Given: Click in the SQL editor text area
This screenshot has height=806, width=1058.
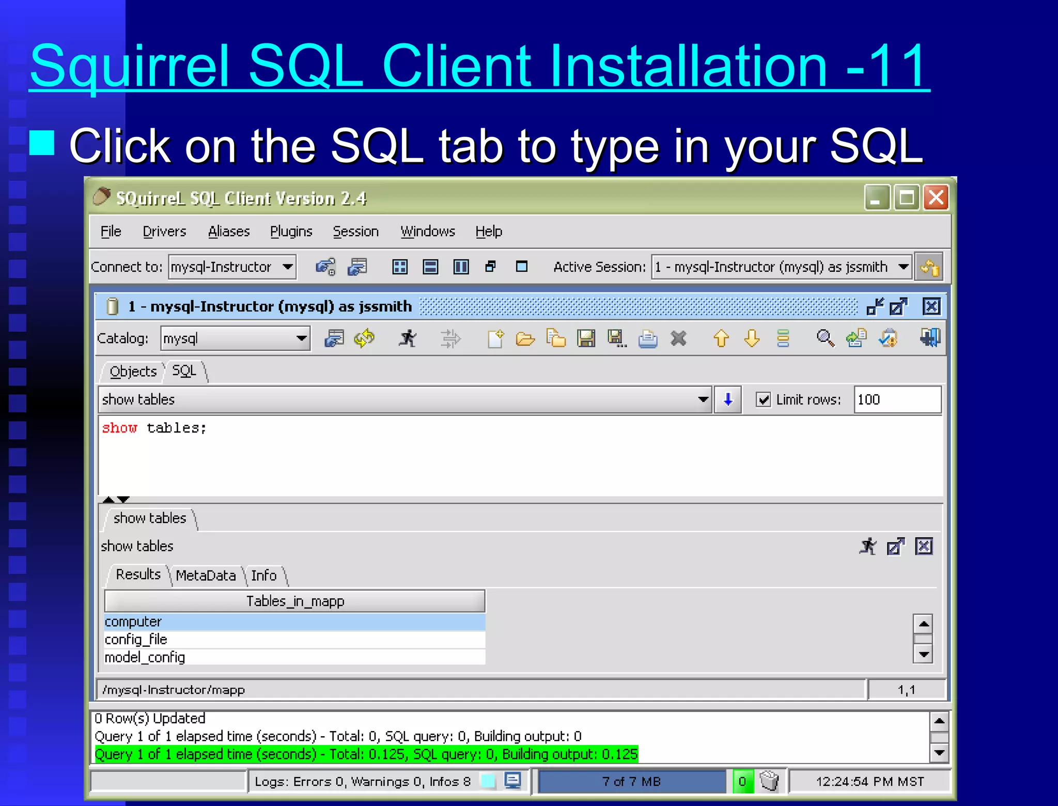Looking at the screenshot, I should (x=521, y=456).
